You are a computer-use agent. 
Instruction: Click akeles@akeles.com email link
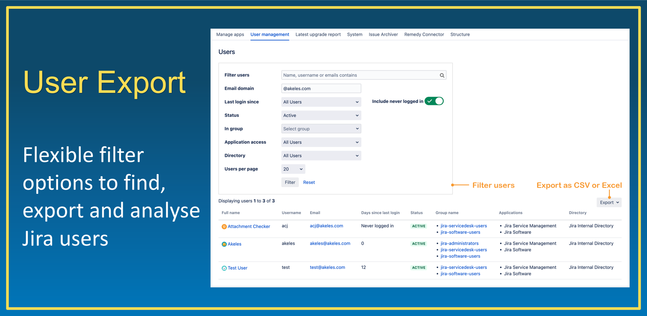330,243
